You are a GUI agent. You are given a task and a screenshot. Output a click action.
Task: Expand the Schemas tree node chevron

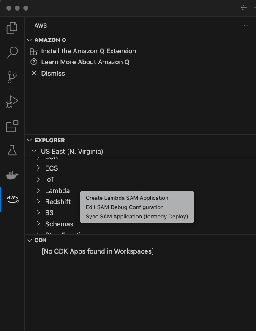point(38,224)
